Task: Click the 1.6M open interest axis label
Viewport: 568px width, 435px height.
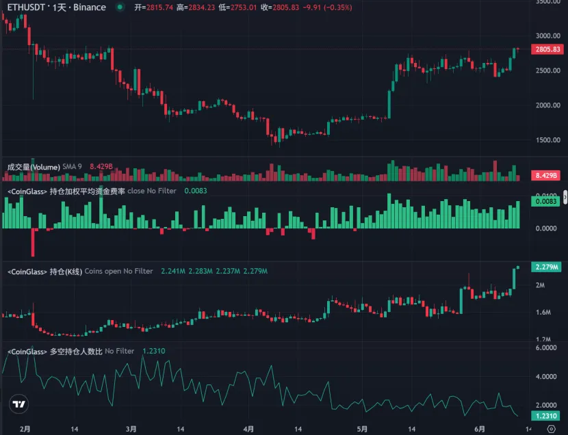Action: (543, 312)
